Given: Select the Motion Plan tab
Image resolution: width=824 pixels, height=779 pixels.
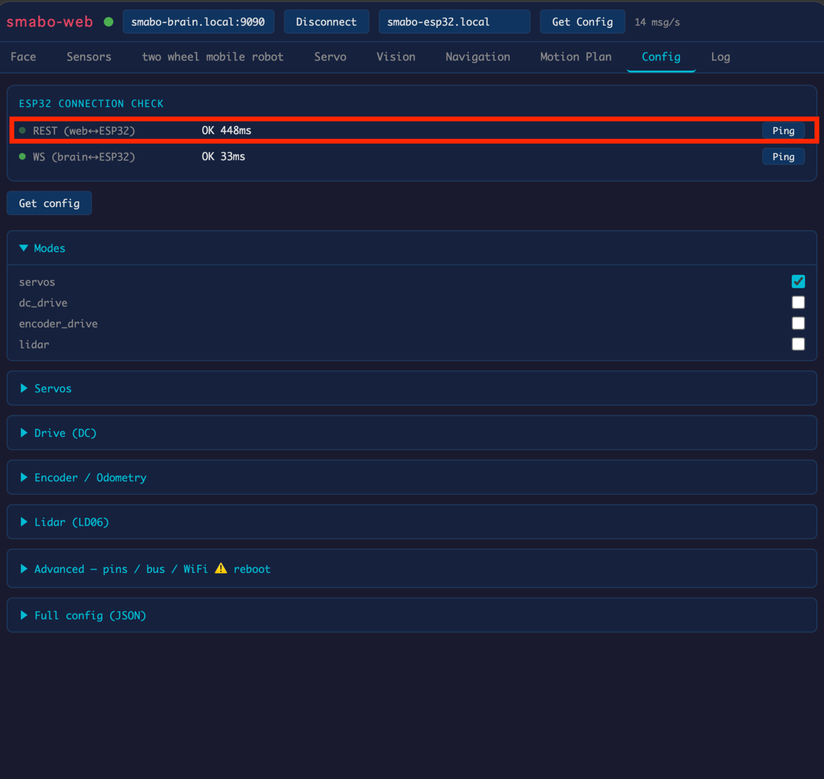Looking at the screenshot, I should point(576,57).
